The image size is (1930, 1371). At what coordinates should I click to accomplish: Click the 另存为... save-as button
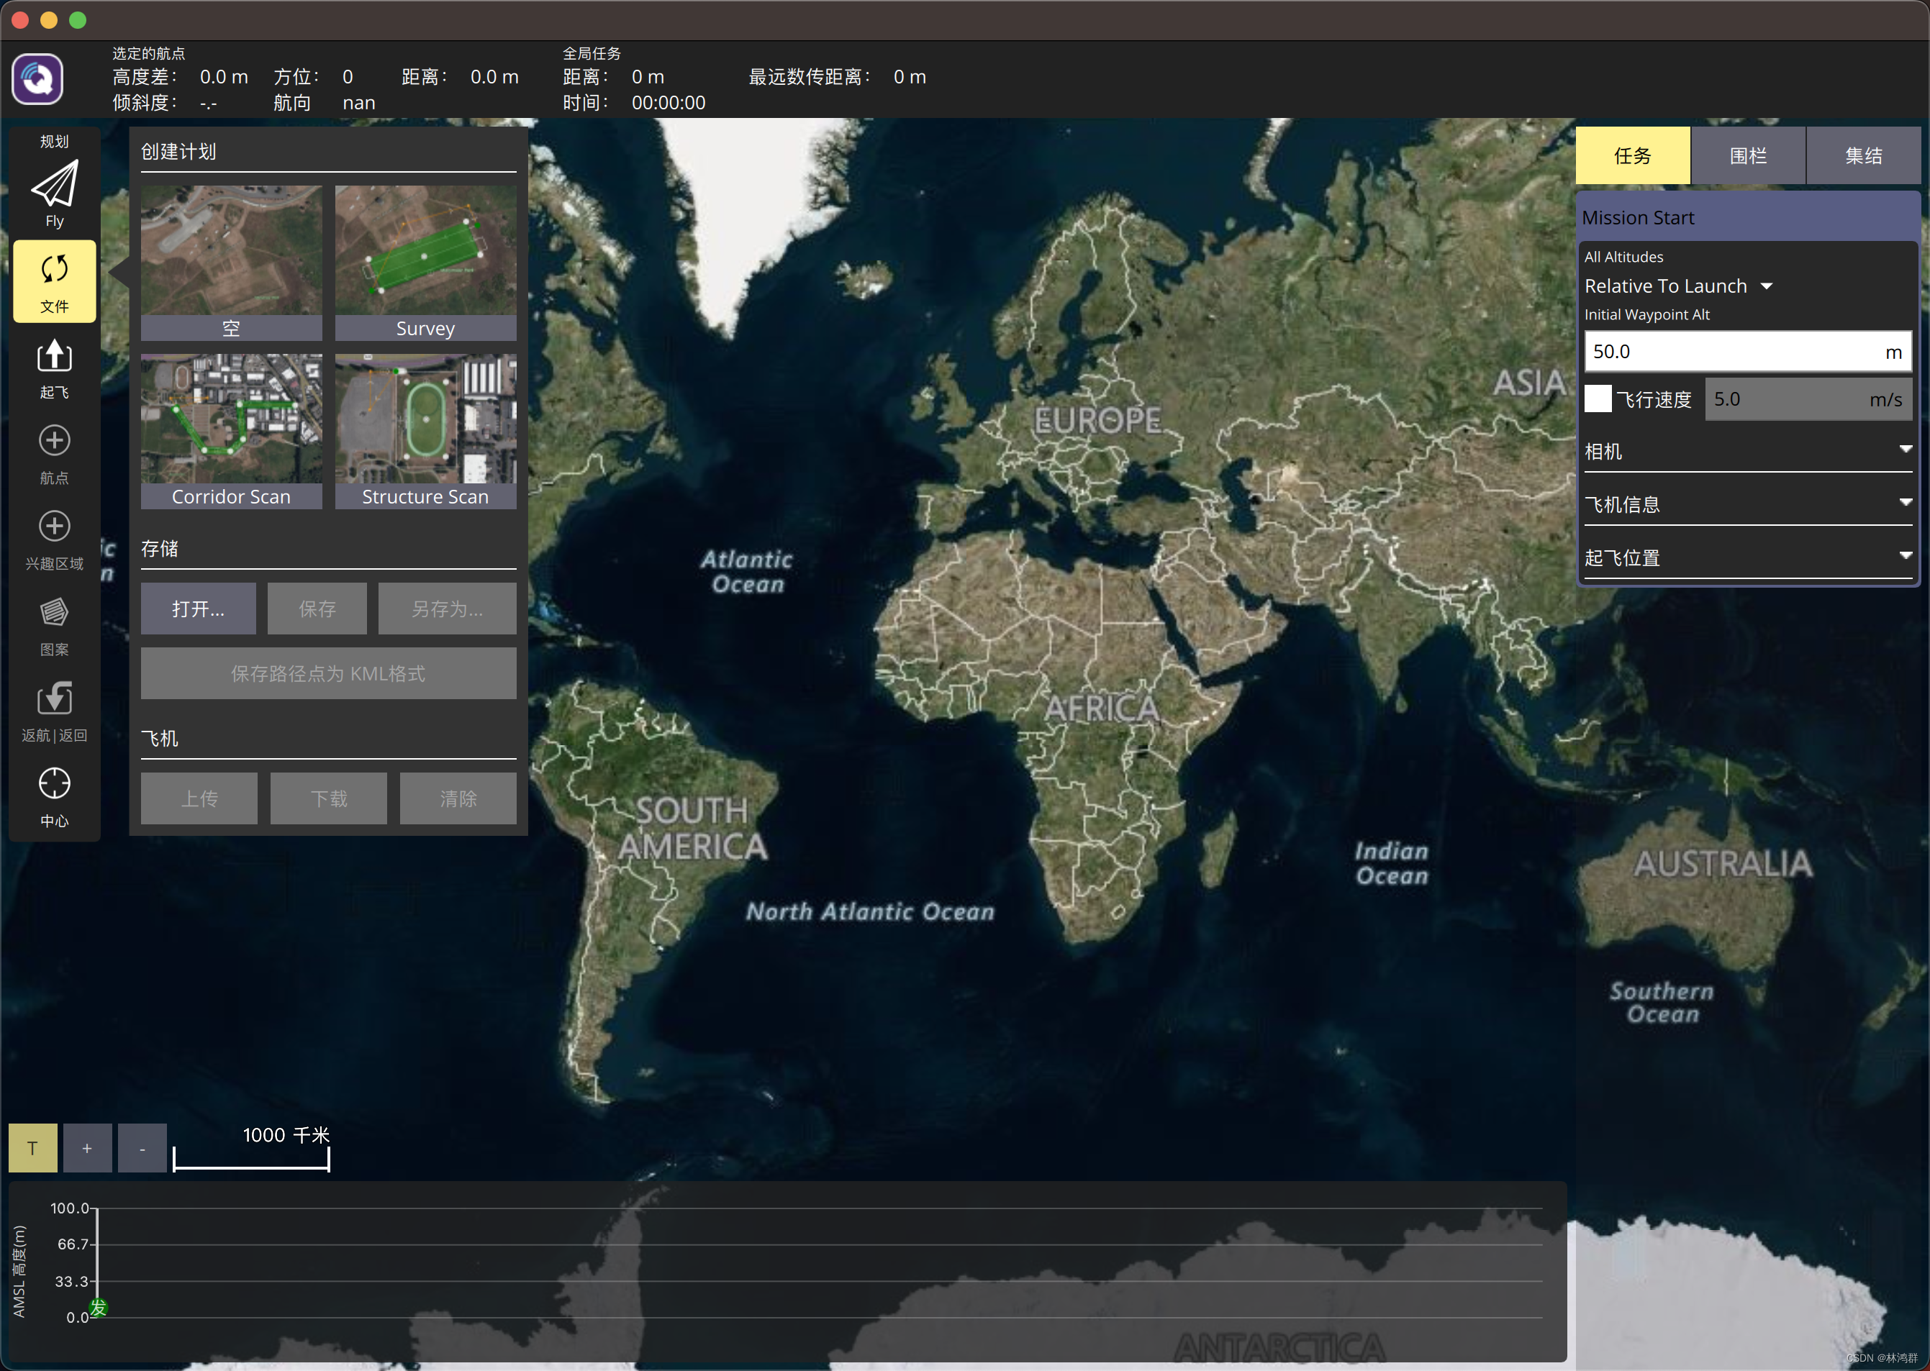(x=448, y=609)
